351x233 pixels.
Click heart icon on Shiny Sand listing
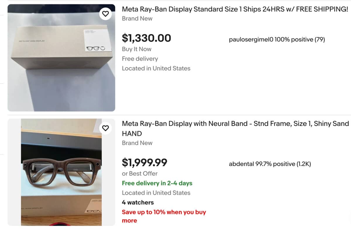click(106, 128)
